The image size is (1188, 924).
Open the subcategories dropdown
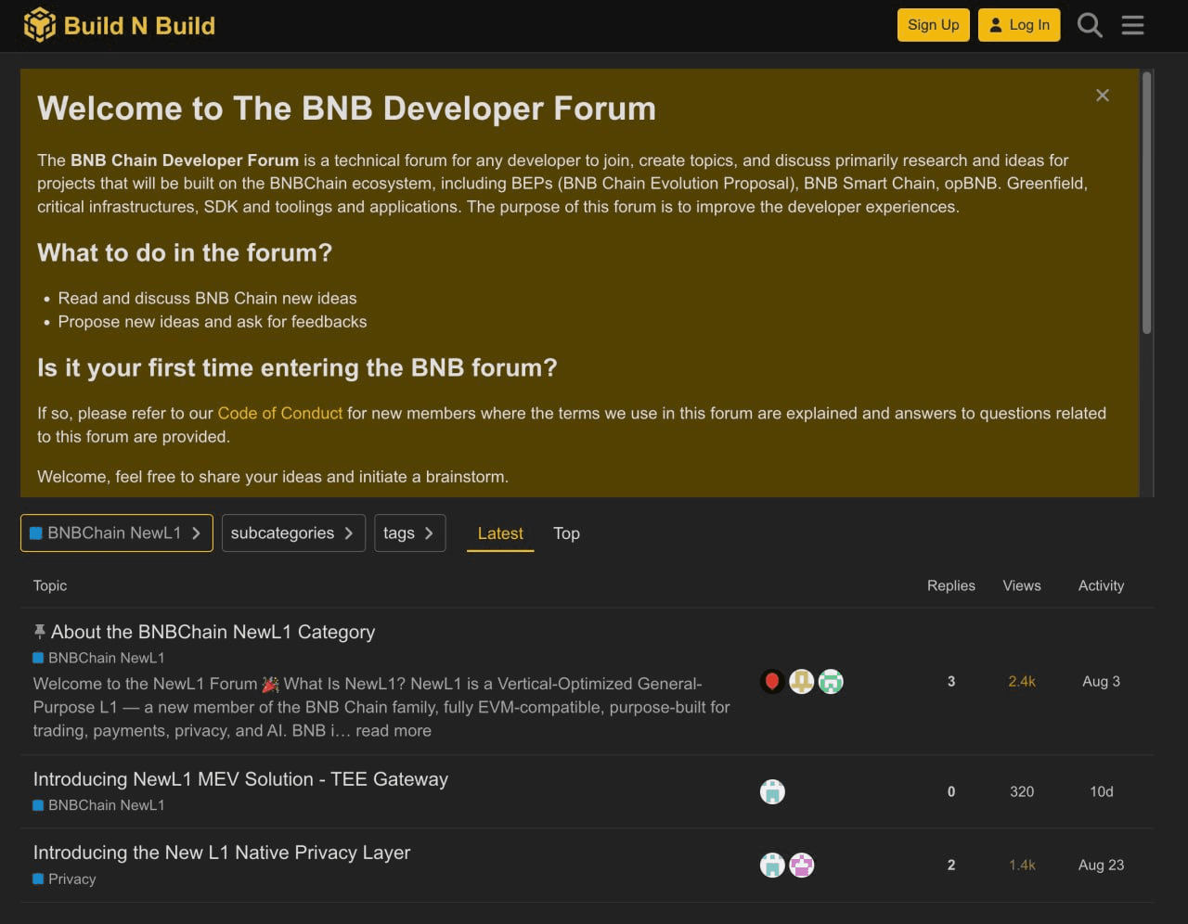293,533
